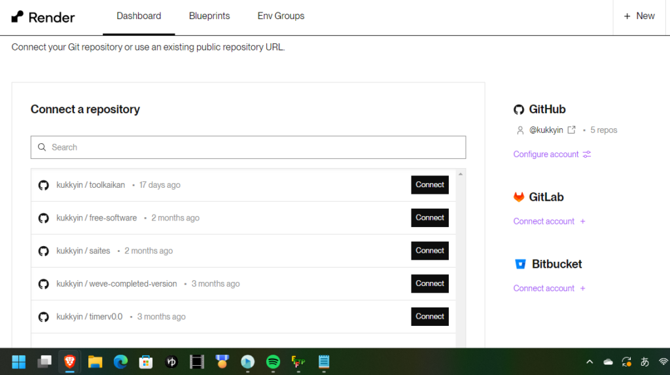The width and height of the screenshot is (670, 375).
Task: Click the plus icon beside GitLab Connect account
Action: pos(582,221)
